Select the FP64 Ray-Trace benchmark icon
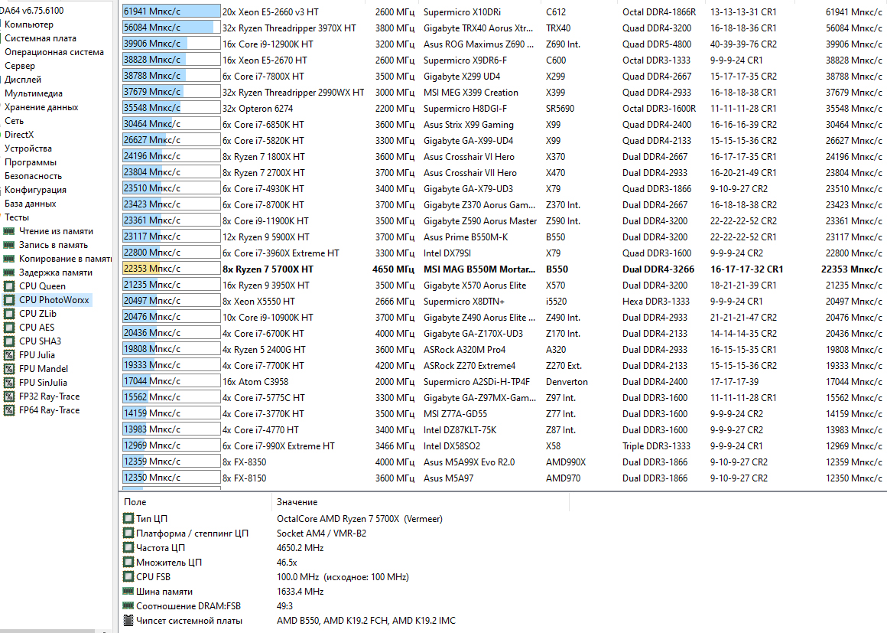The width and height of the screenshot is (887, 633). [x=9, y=410]
